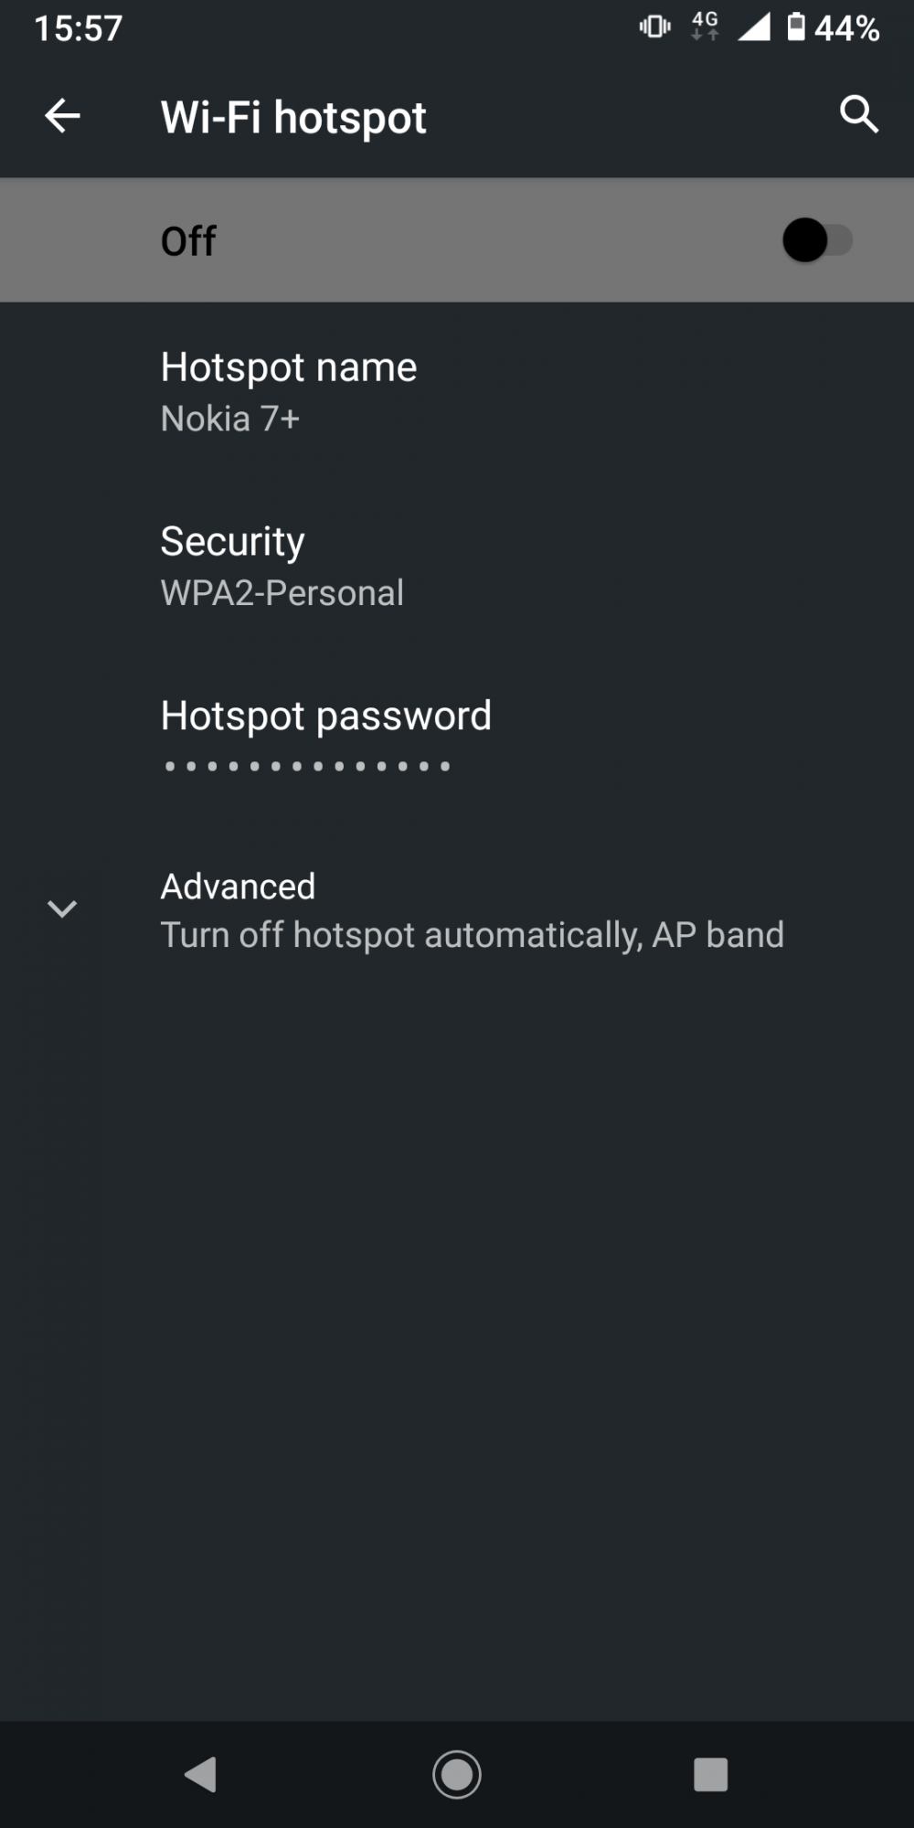The image size is (914, 1828).
Task: Tap the Nokia 7+ hotspot name value
Action: coord(230,419)
